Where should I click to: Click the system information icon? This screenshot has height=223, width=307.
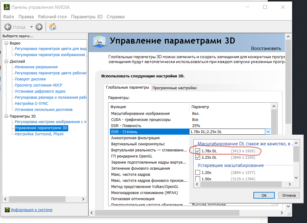point(7,210)
